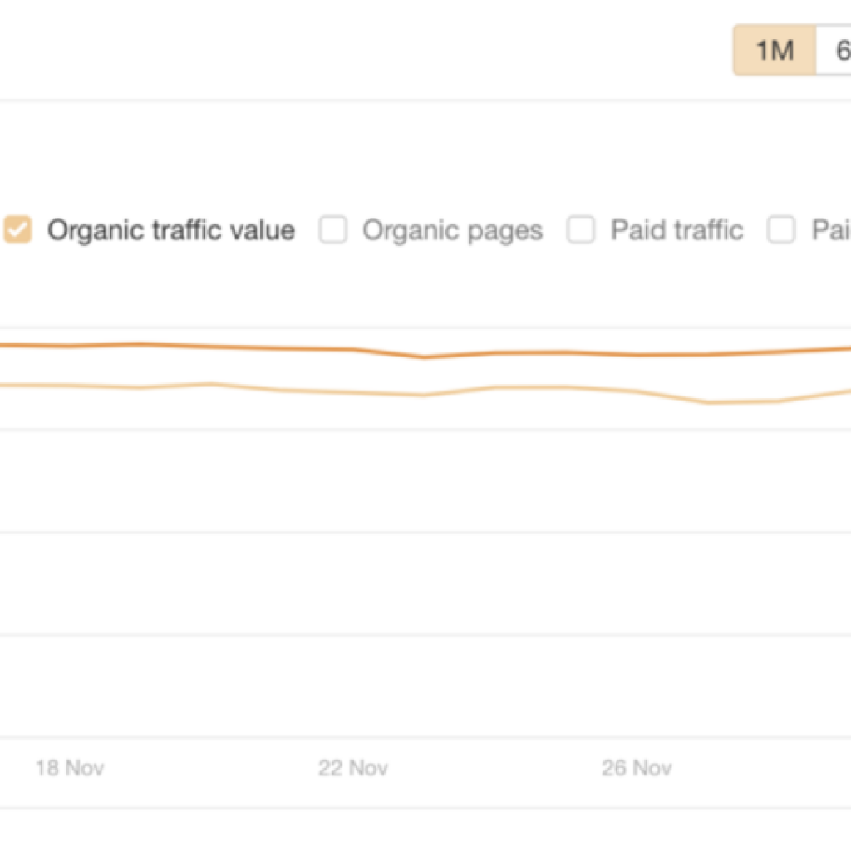Click the 22 Nov axis date label
This screenshot has width=851, height=851.
coord(352,768)
